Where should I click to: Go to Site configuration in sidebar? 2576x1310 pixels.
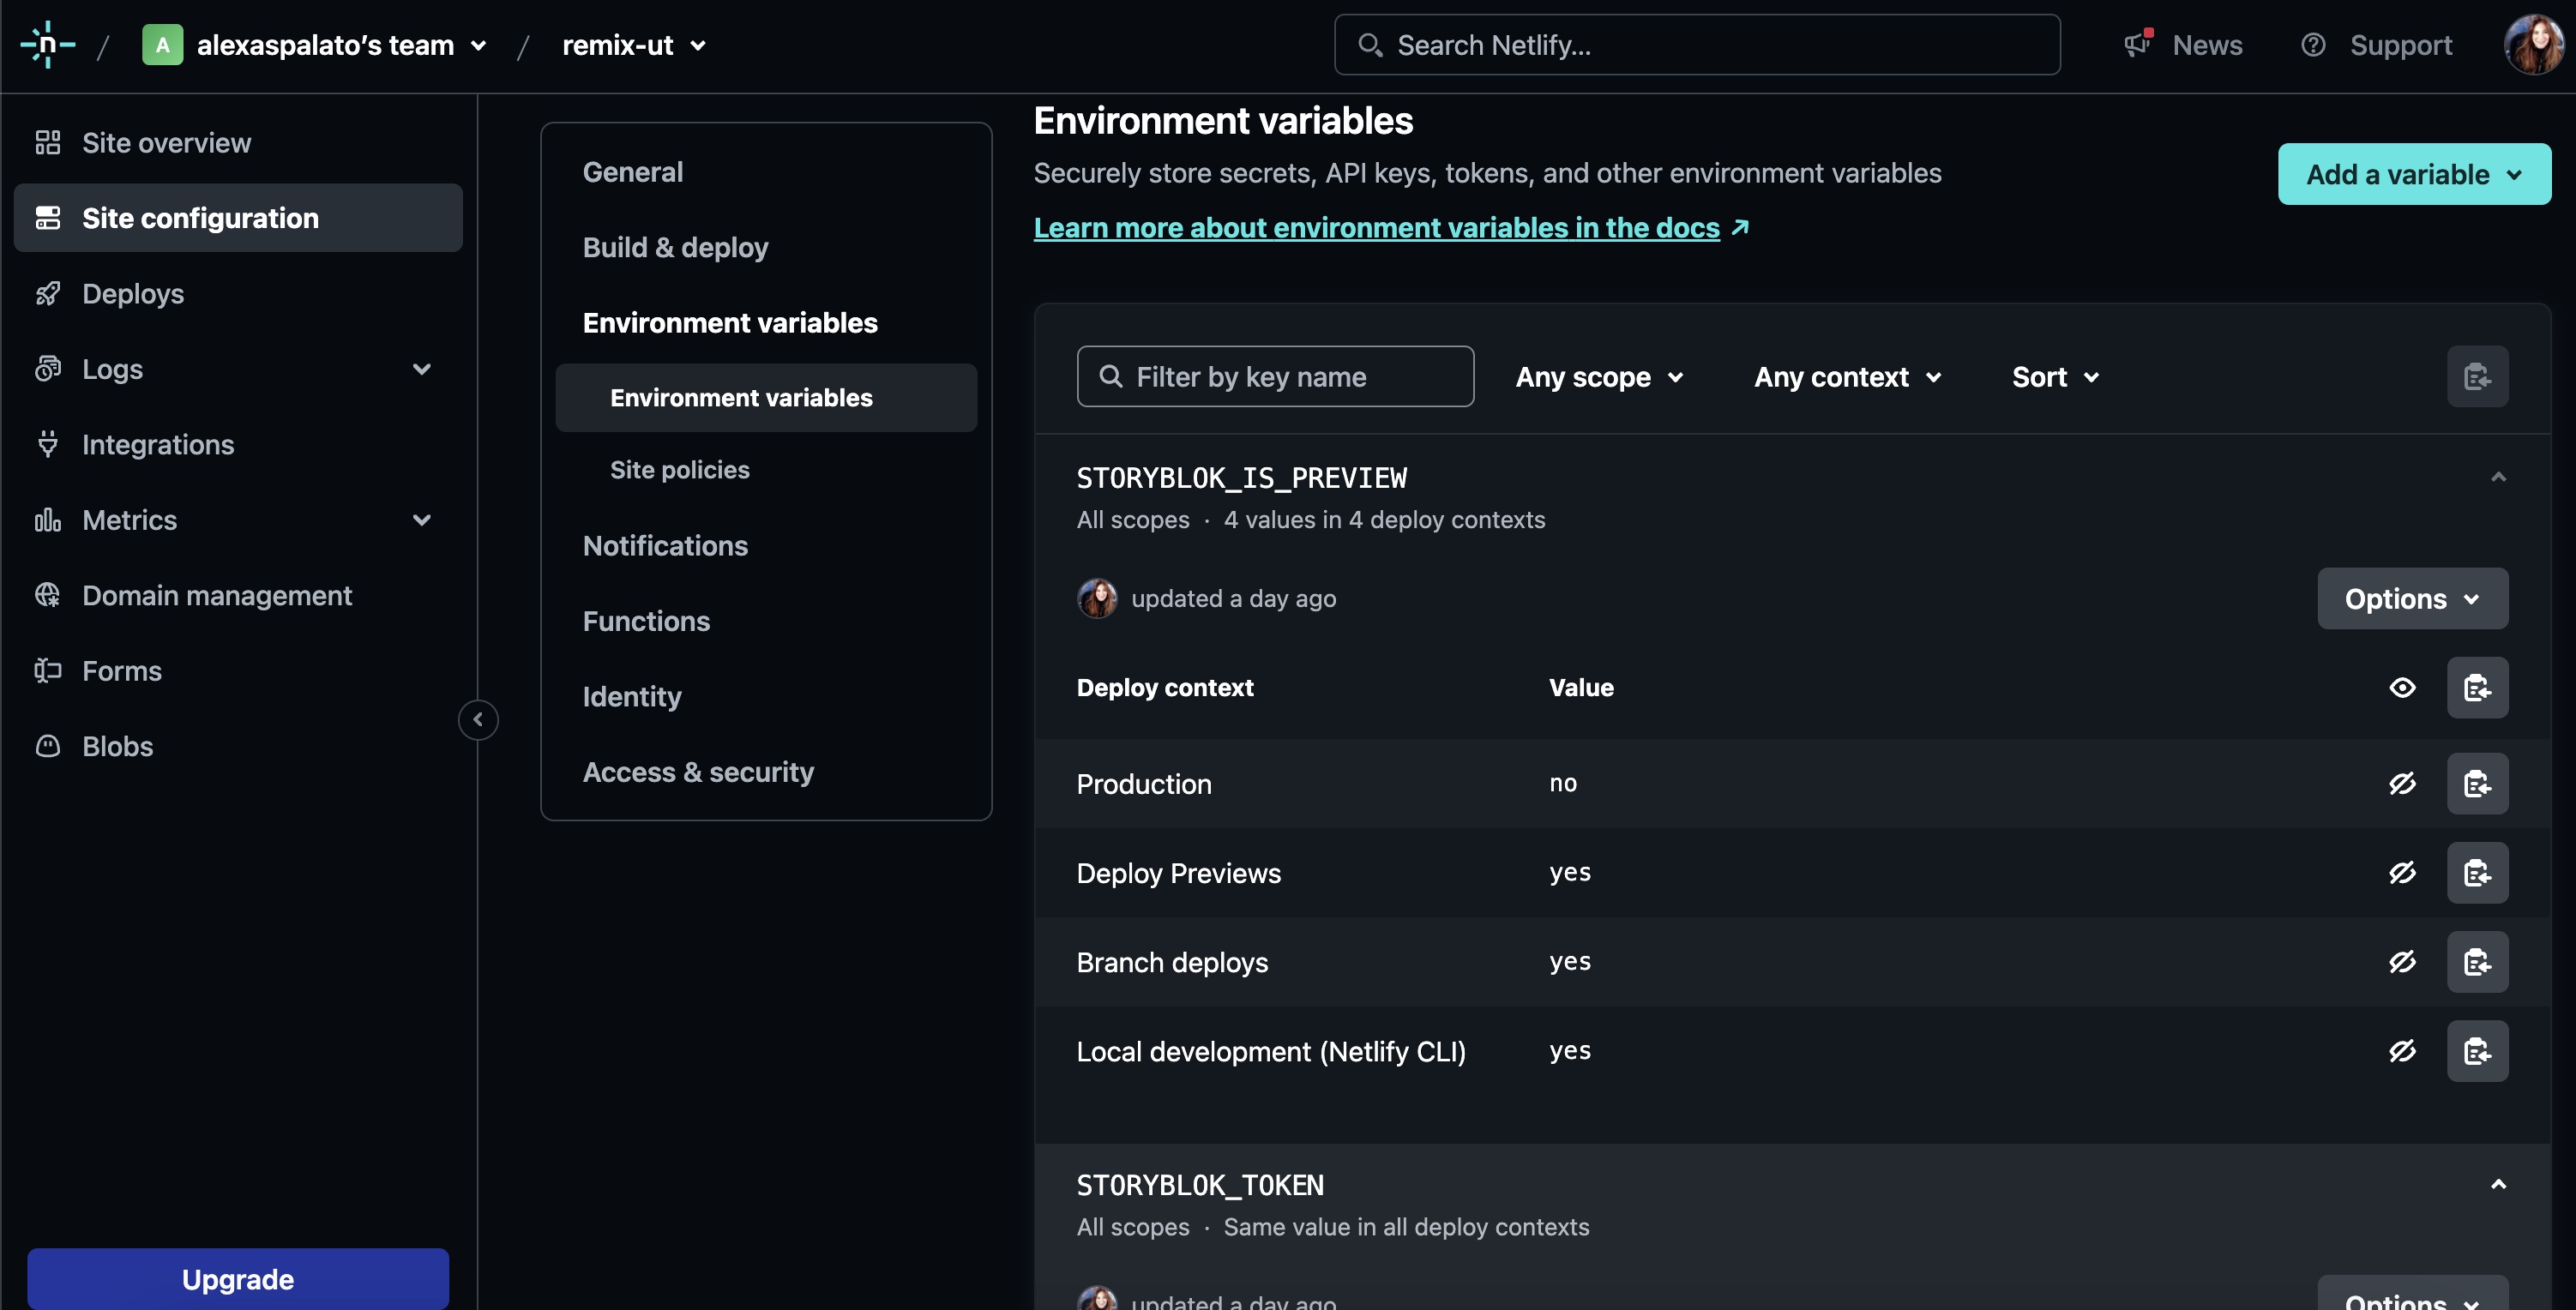(238, 218)
